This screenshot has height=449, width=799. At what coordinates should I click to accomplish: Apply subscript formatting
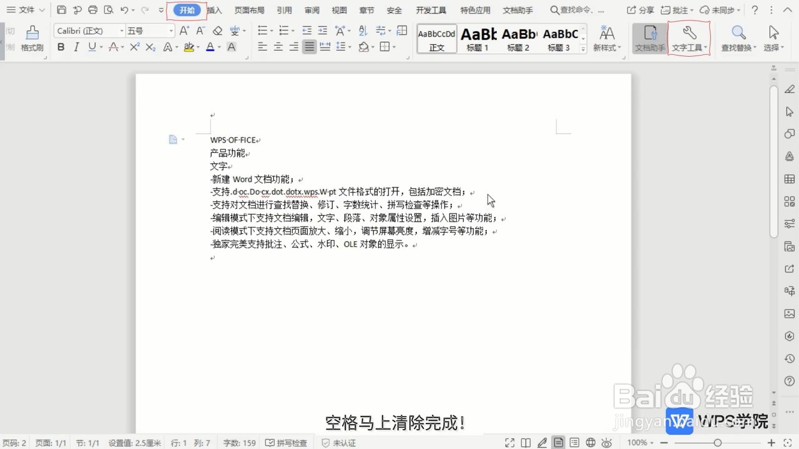150,47
